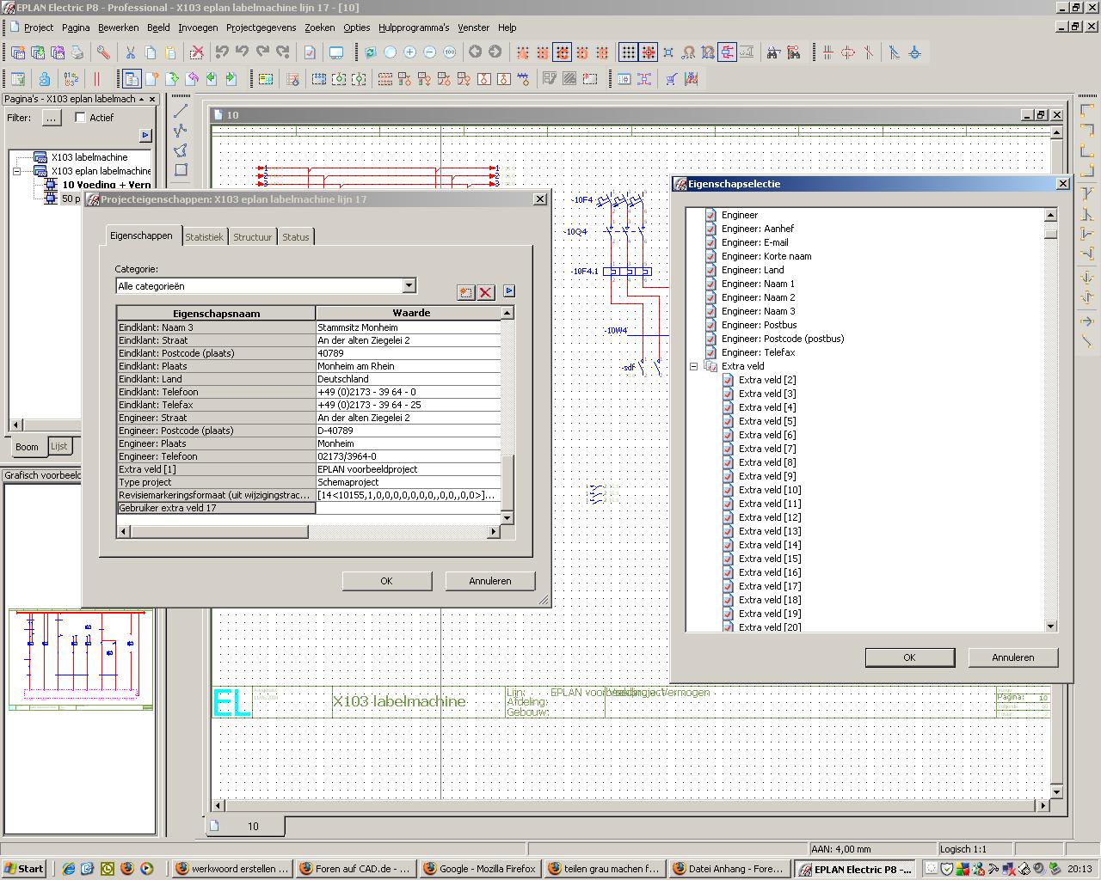The width and height of the screenshot is (1101, 880).
Task: Toggle Snap to grid icon
Action: [x=649, y=52]
